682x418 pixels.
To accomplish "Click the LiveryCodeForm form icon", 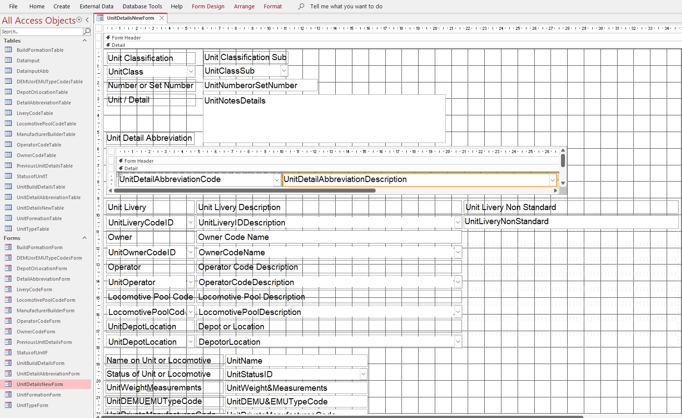I will (8, 289).
